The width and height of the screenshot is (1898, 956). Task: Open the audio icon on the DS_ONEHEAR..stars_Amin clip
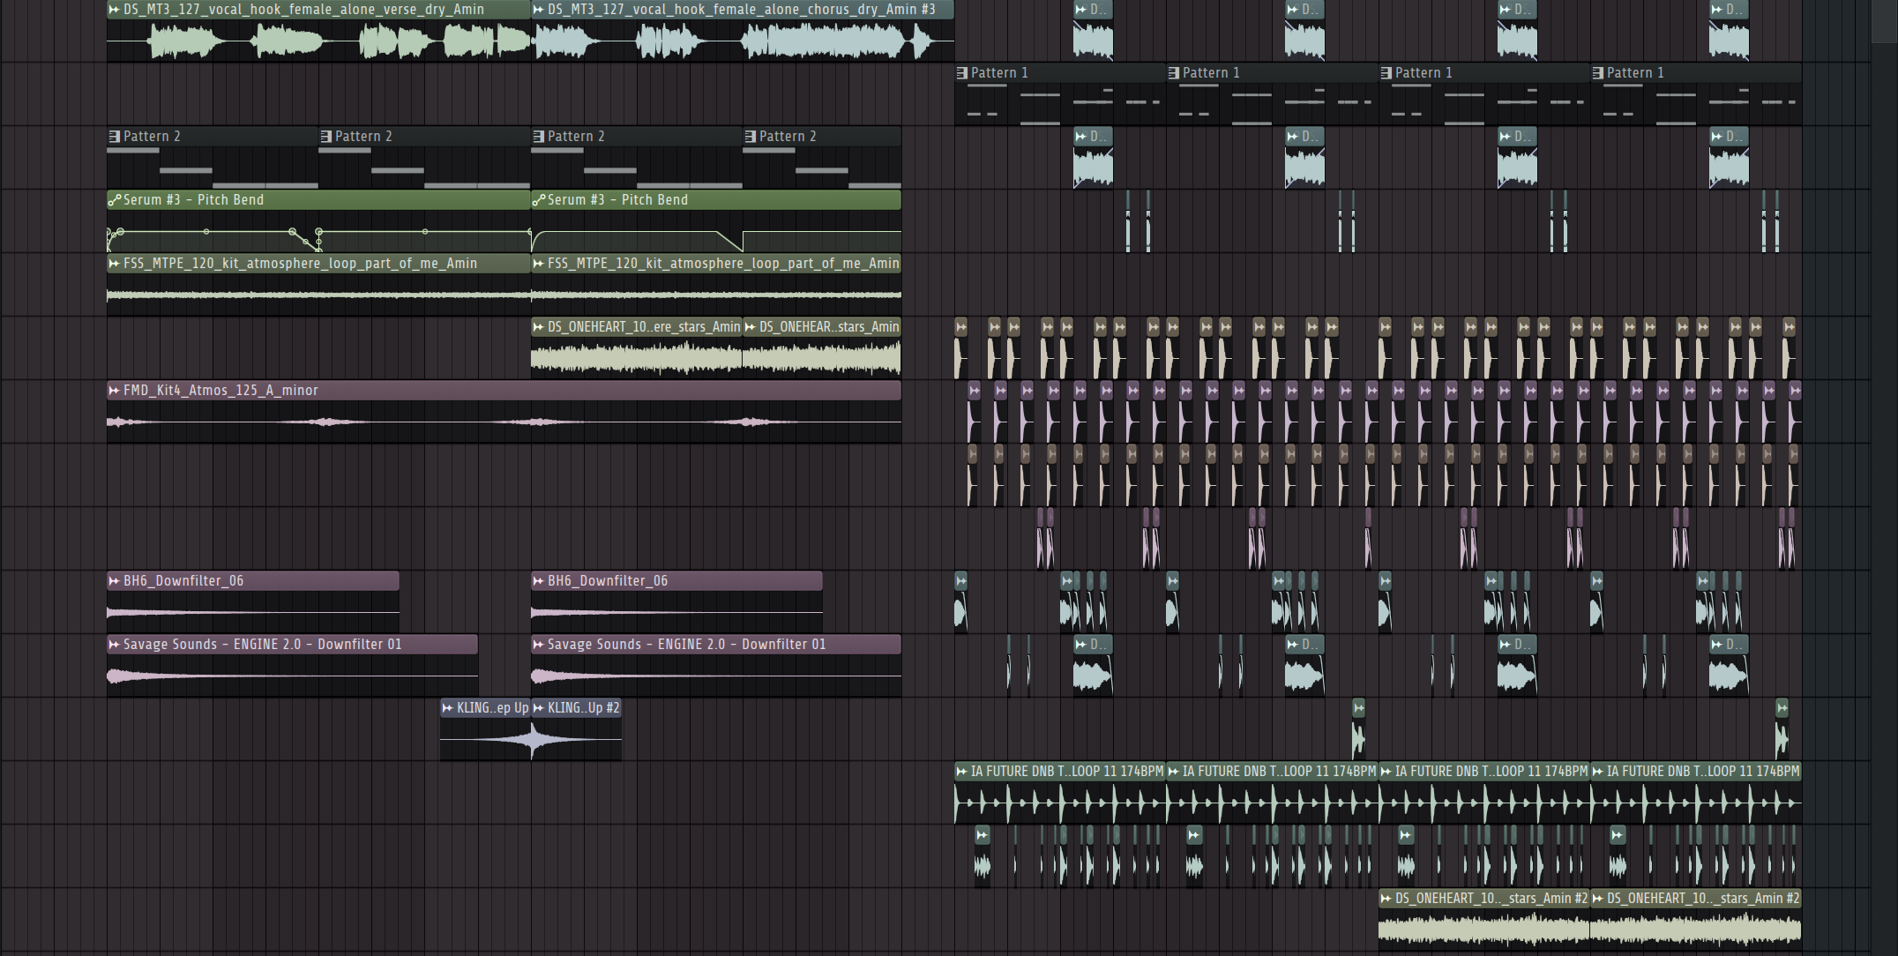coord(750,327)
